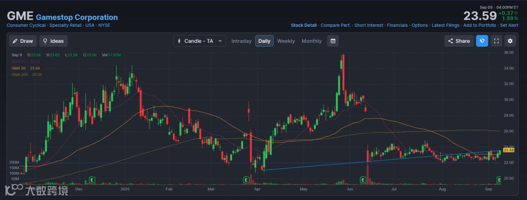Screen dimensions: 527x200
Task: Click the Vol 17.07M readout
Action: click(111, 55)
